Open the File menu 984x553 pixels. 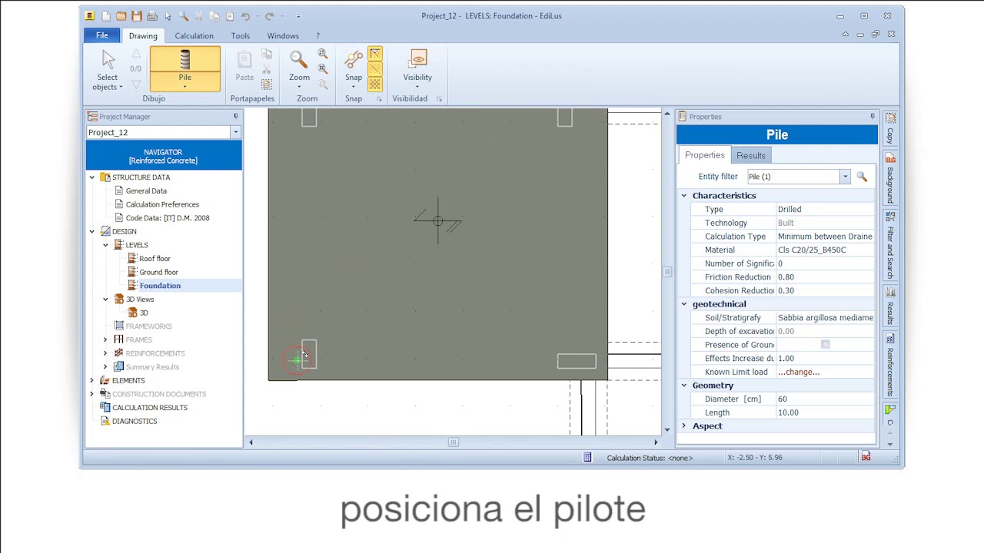coord(101,35)
